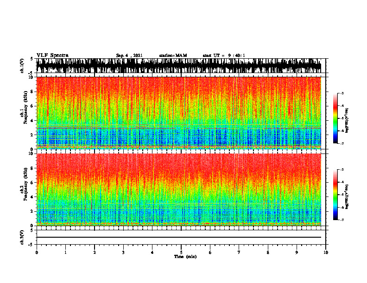Click the "VLF Spectra" title text

[52, 55]
